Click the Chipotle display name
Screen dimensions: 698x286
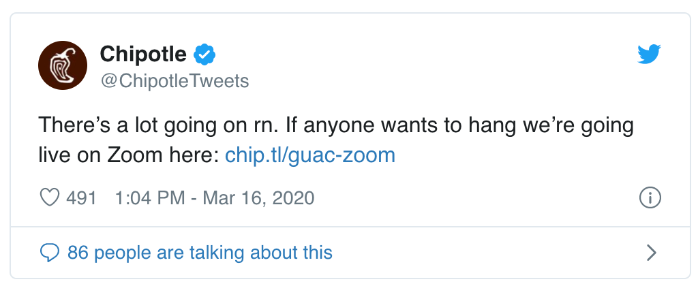(143, 54)
